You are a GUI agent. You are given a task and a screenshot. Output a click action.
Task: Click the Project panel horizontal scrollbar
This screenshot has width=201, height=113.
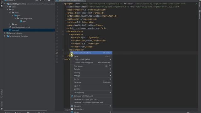tap(25, 110)
